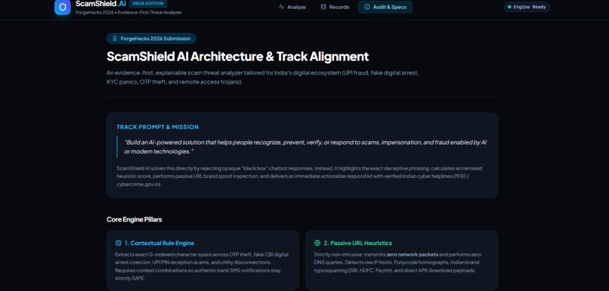Click the 1. Contextual Rule Engine title
This screenshot has width=609, height=291.
159,243
